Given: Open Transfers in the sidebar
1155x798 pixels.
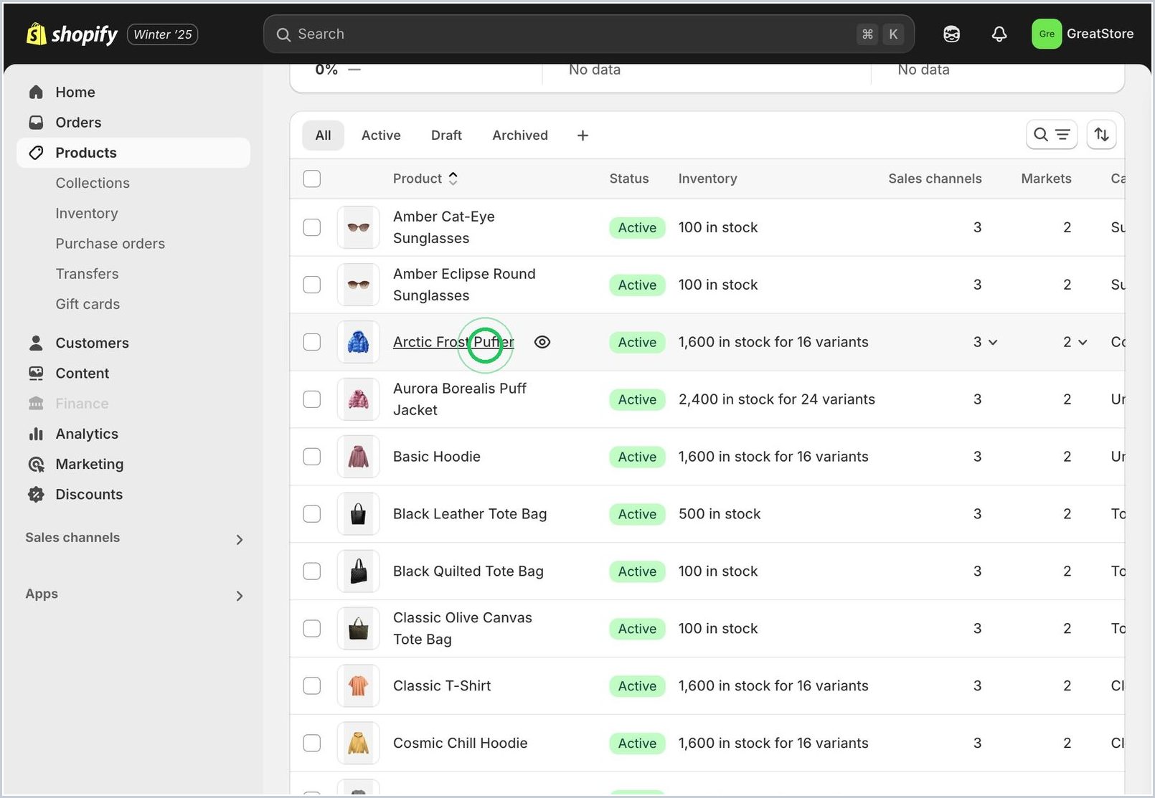Looking at the screenshot, I should coord(87,274).
